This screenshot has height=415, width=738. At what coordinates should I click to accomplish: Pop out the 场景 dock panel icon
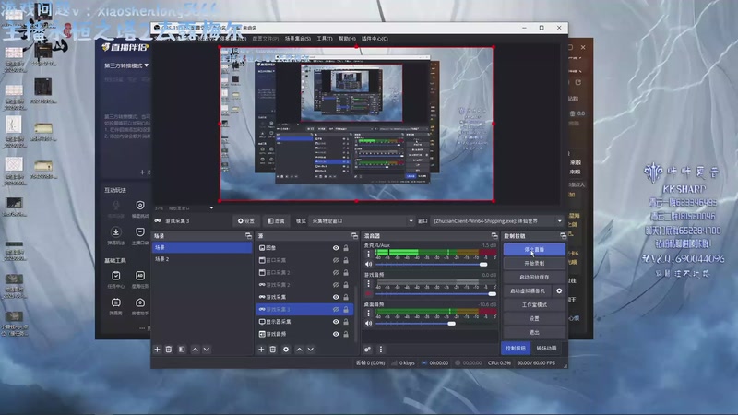coord(248,236)
